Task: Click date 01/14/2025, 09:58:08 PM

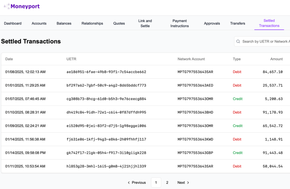Action: 25,153
